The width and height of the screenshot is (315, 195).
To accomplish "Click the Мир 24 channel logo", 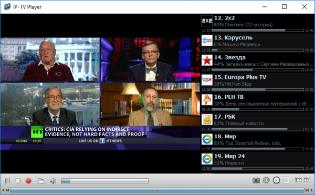I will coord(207,159).
